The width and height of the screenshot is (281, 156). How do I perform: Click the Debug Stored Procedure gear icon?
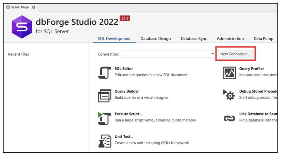[x=229, y=95]
